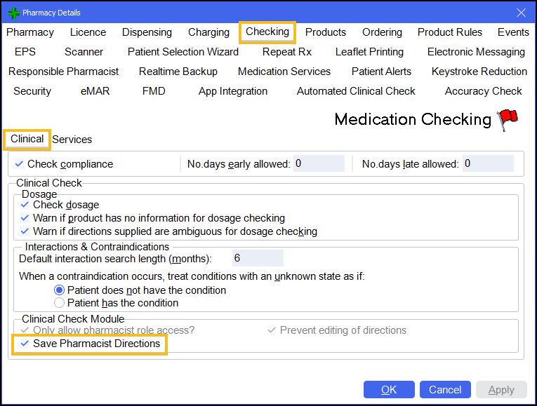This screenshot has width=537, height=406.
Task: Click the red flag icon beside Medication Checking
Action: pos(507,120)
